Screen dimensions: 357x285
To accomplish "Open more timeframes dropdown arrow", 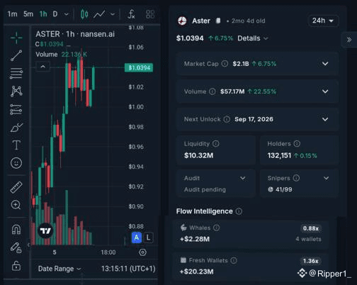I will pos(67,14).
